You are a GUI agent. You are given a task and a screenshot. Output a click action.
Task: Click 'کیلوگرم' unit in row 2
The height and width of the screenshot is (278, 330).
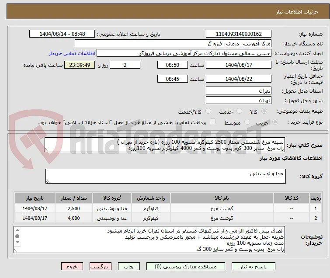tap(151, 218)
